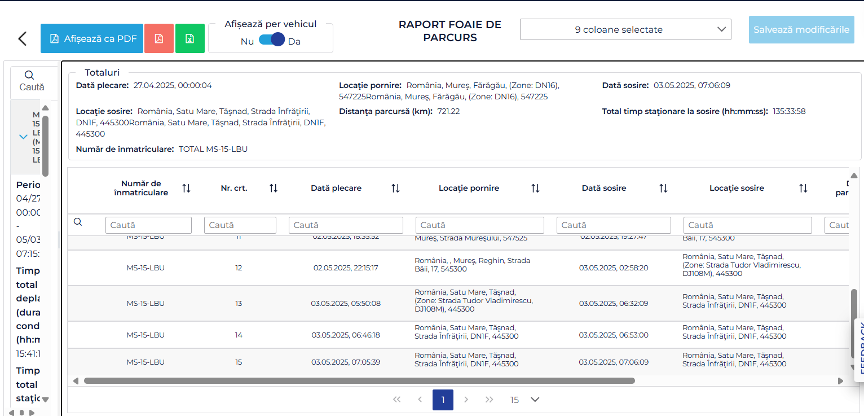The width and height of the screenshot is (864, 416).
Task: Select row 14 Nr. crt. cell
Action: (x=239, y=335)
